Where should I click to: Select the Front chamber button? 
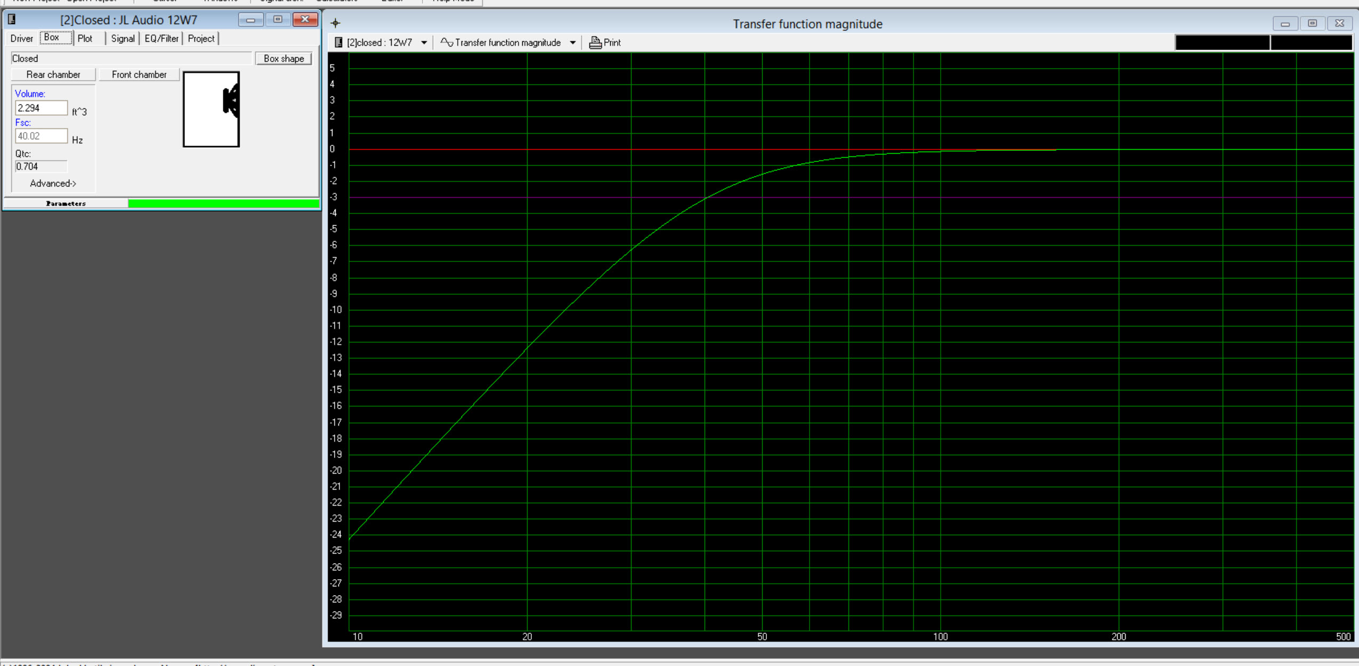139,75
